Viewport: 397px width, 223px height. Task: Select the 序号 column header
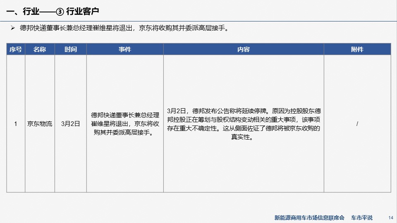coord(16,49)
